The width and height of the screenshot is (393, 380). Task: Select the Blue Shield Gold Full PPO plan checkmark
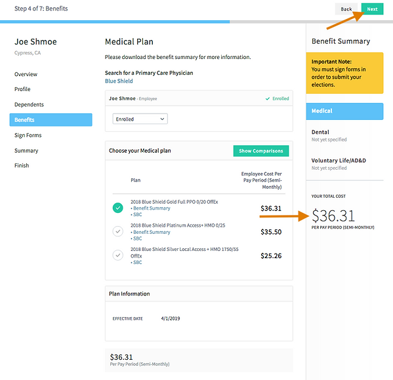pos(118,208)
